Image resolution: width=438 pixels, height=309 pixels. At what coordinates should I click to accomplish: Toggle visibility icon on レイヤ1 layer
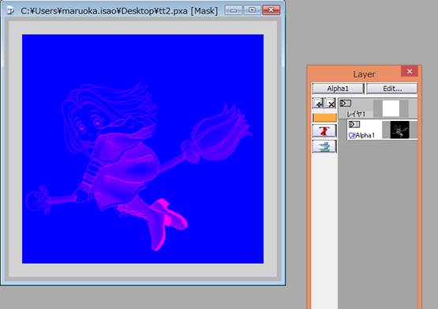click(x=345, y=104)
